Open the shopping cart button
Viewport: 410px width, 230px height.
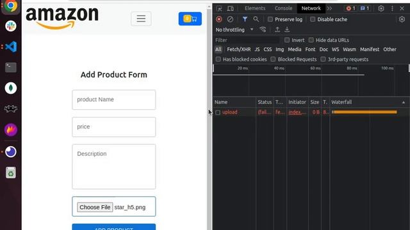click(190, 19)
